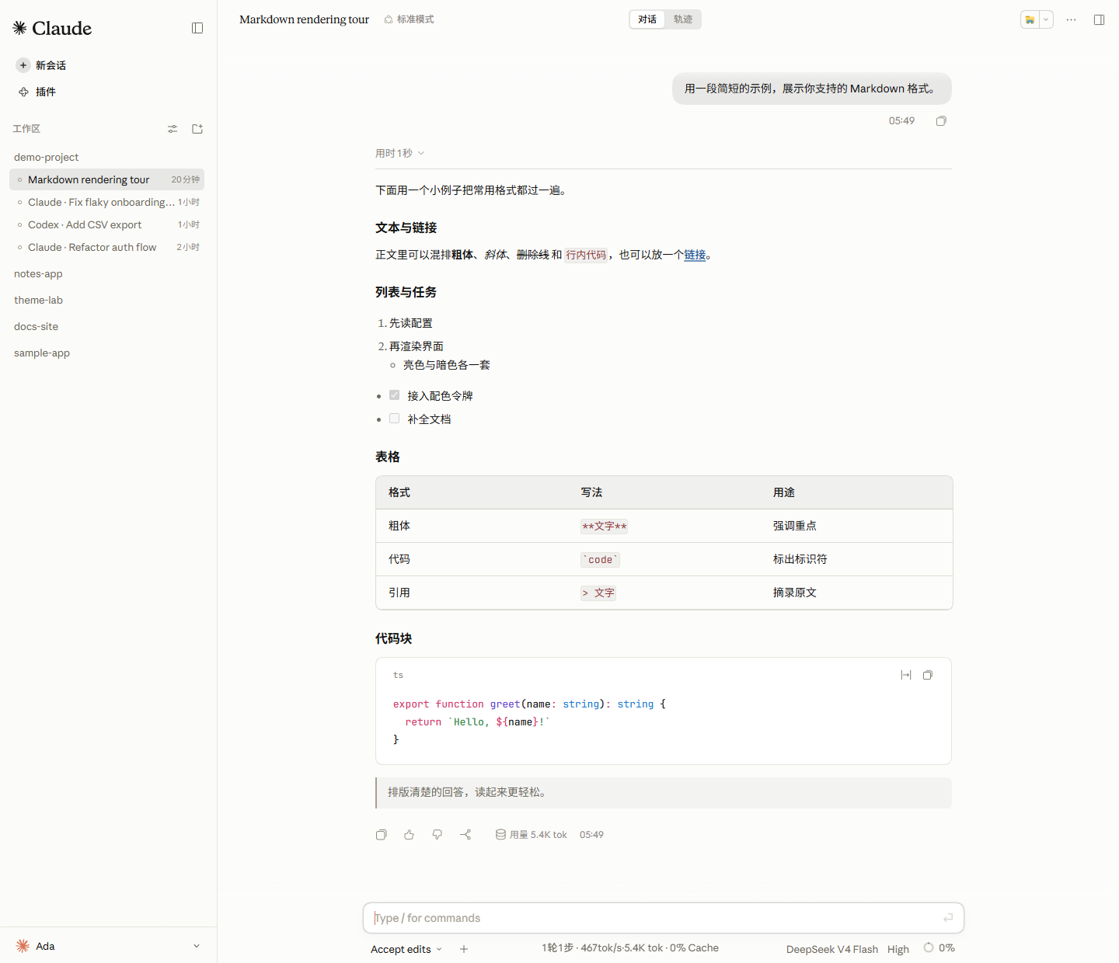Open Claude · Refactor auth flow session
Image resolution: width=1119 pixels, height=963 pixels.
[107, 247]
